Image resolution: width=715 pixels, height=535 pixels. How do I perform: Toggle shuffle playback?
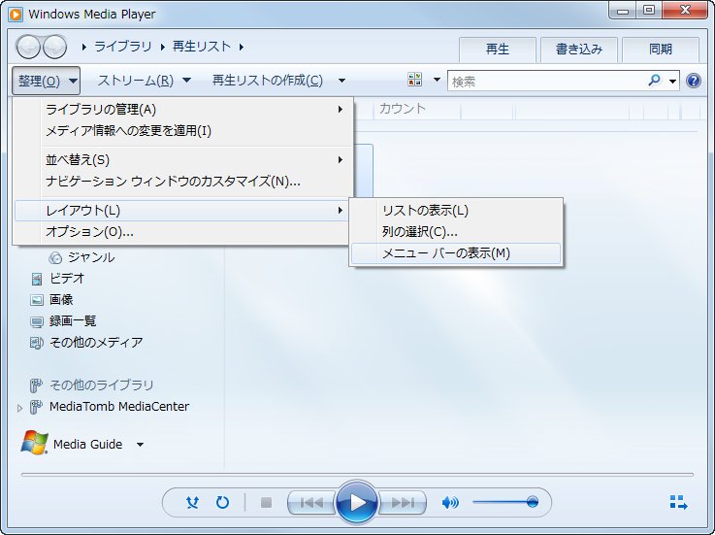192,503
